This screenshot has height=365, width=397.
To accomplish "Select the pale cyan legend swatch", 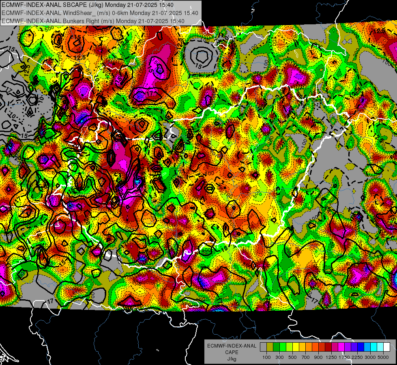I will (x=380, y=347).
